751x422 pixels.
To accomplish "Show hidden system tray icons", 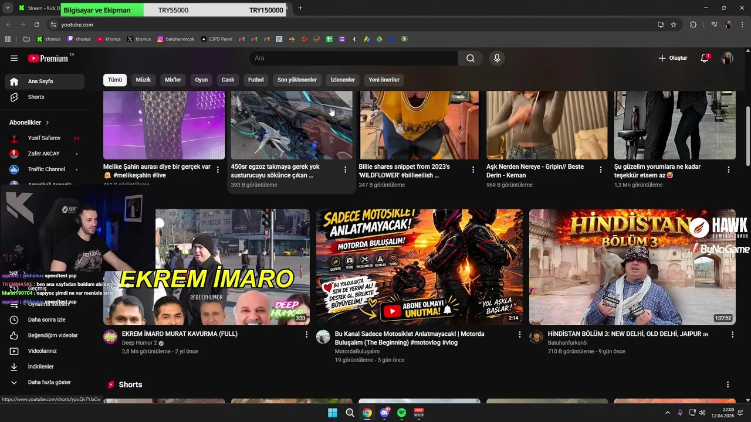I will 667,413.
